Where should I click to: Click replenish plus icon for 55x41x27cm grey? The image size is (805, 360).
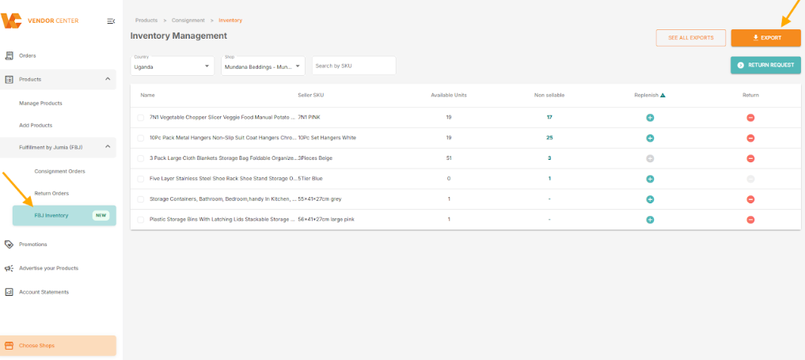point(650,199)
